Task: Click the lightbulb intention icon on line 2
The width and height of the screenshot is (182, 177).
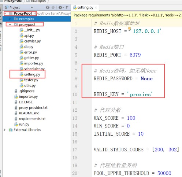Action: click(x=130, y=29)
